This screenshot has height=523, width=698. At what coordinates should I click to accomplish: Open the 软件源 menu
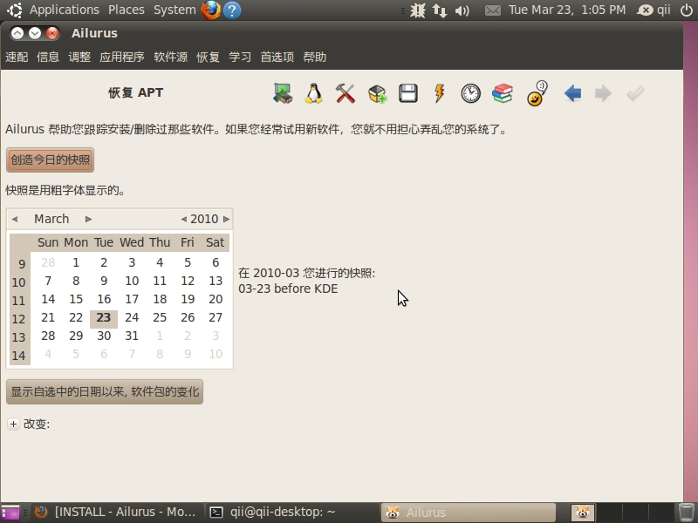point(170,57)
